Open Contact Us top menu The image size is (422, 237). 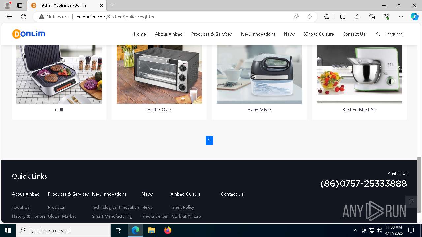(x=354, y=34)
